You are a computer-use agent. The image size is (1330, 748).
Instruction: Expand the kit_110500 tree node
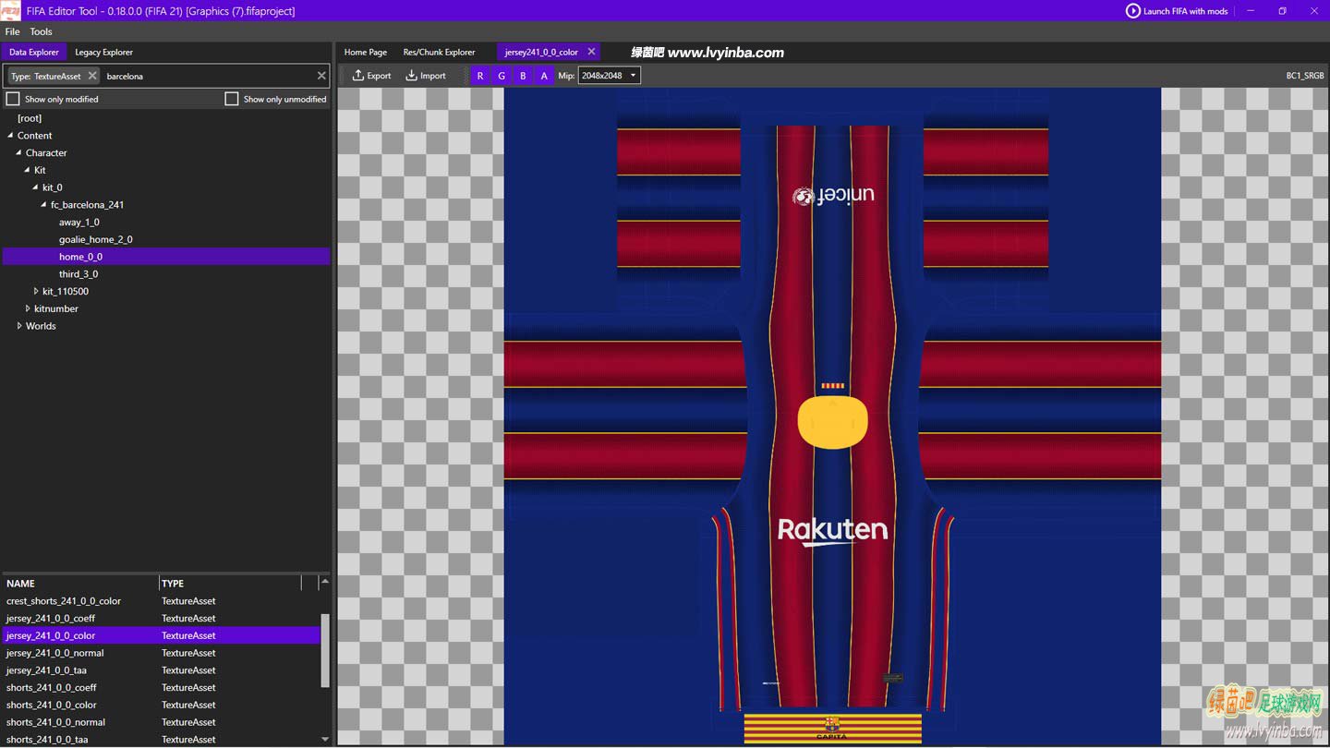(36, 292)
